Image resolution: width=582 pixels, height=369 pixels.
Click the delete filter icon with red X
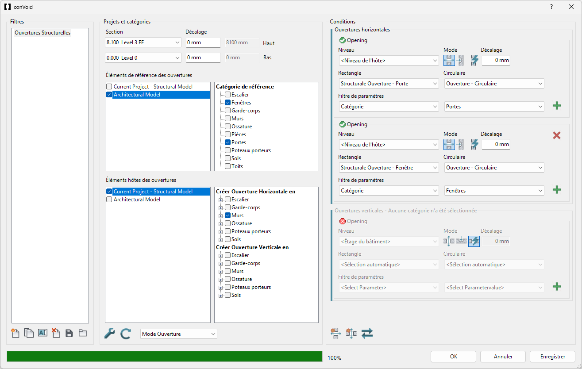click(x=56, y=333)
